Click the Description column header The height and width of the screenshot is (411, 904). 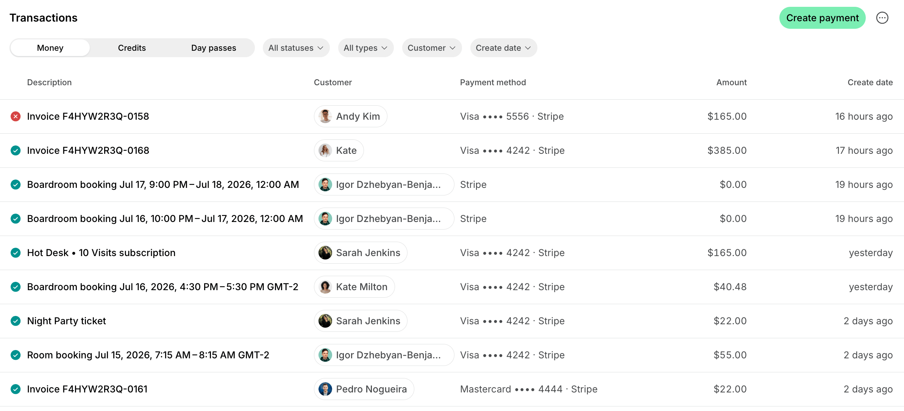(49, 82)
